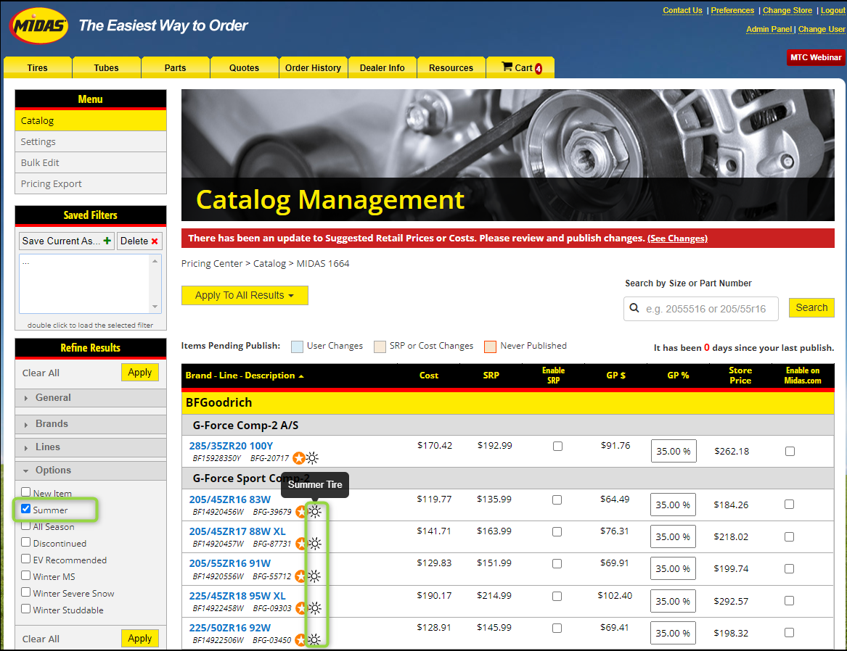
Task: Click summer sun icon for 205/55ZR16 91W
Action: (315, 576)
